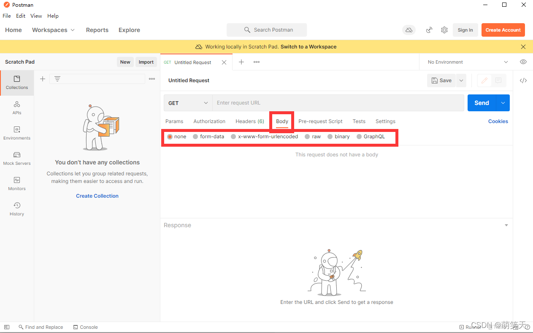Expand the Send button dropdown arrow
This screenshot has height=333, width=533.
click(x=503, y=103)
